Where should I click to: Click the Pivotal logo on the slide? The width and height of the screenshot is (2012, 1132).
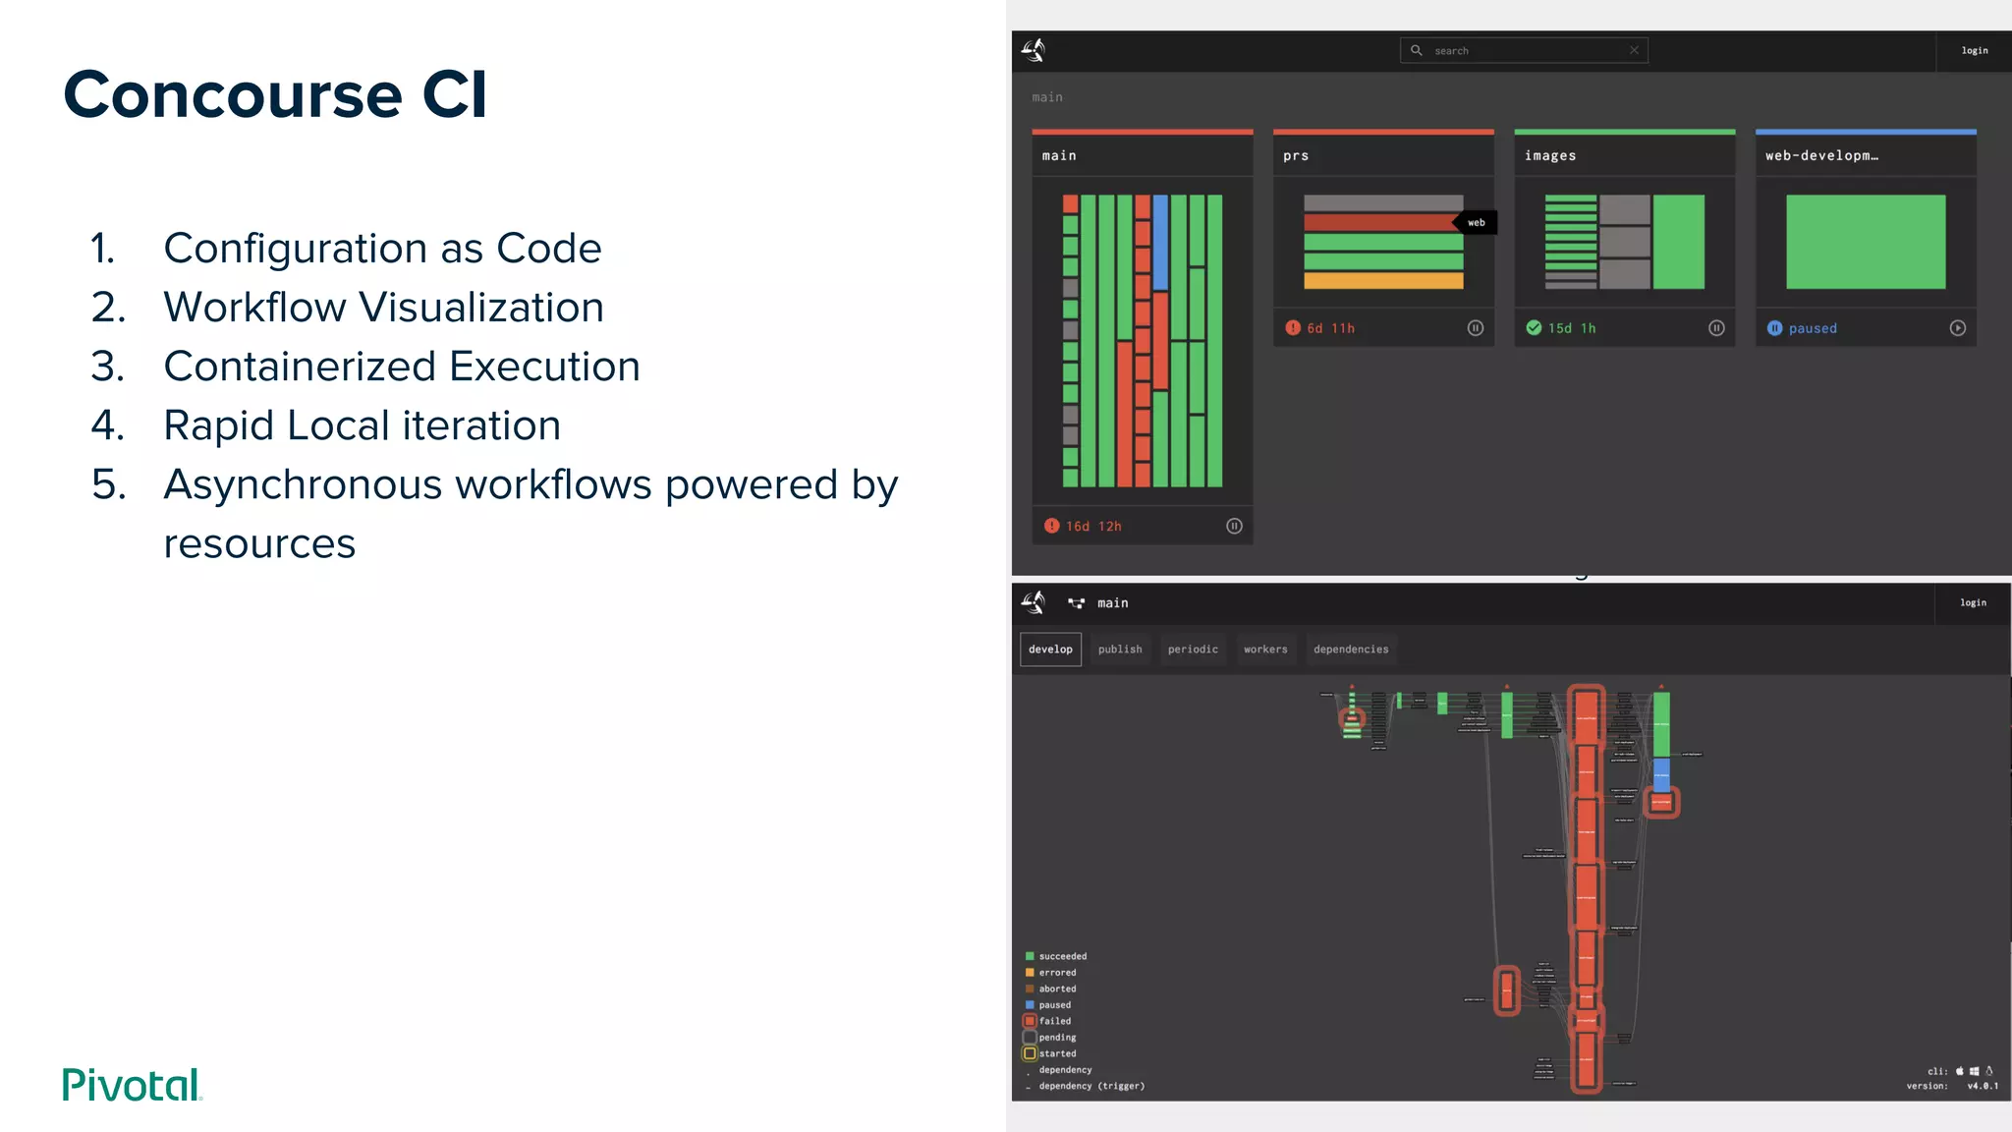[x=132, y=1085]
